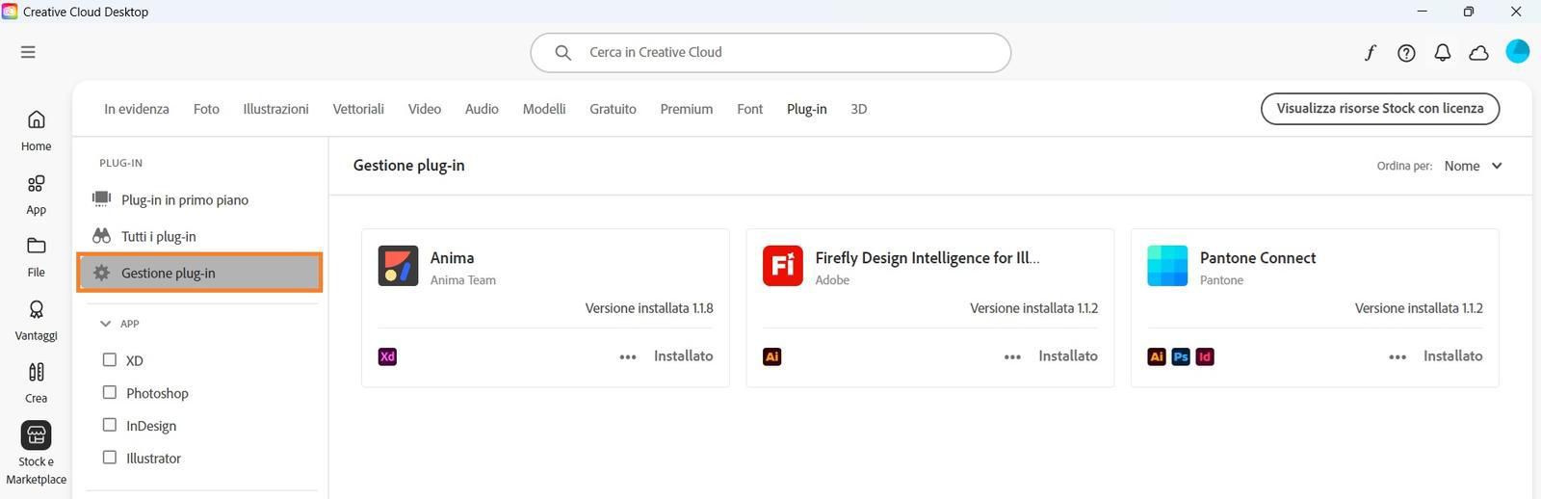Click into Cerca in Creative Cloud field

pos(770,53)
